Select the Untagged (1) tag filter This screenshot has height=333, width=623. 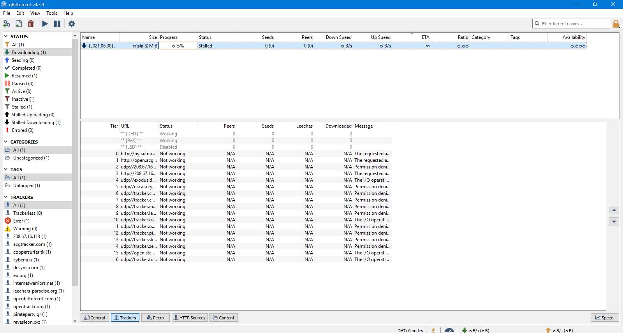tap(37, 186)
